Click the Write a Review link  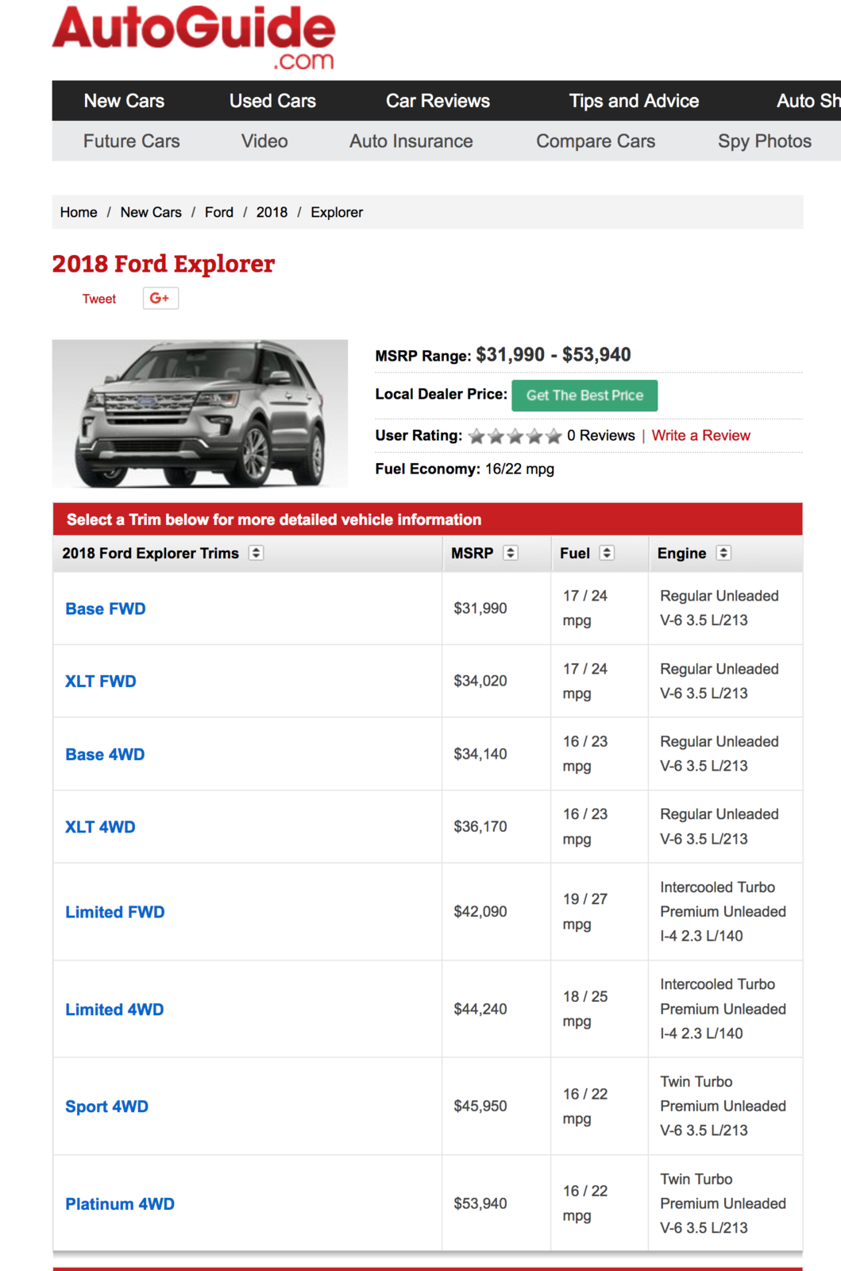coord(701,435)
